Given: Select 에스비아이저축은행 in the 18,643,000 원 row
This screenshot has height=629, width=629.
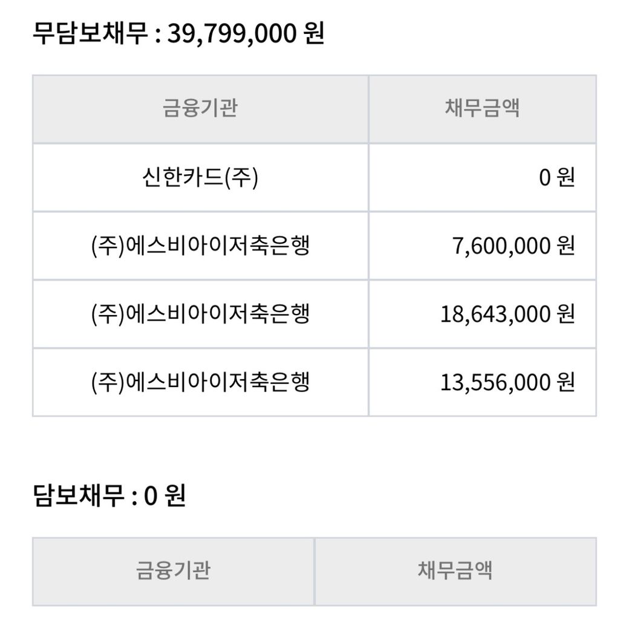Looking at the screenshot, I should click(200, 314).
